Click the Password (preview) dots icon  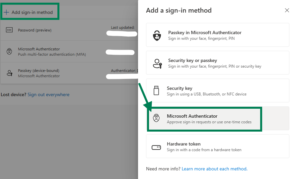pos(9,30)
